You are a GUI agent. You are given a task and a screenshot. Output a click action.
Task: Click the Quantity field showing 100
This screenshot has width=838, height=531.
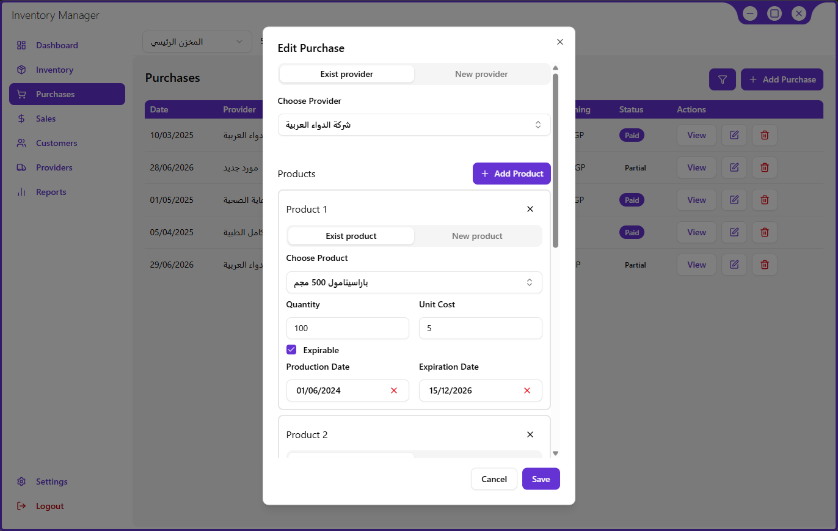pos(348,328)
